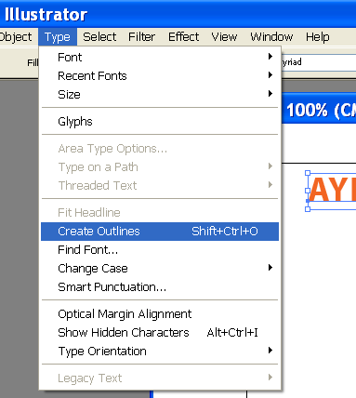Open the Glyphs panel
The width and height of the screenshot is (356, 398).
pos(160,121)
